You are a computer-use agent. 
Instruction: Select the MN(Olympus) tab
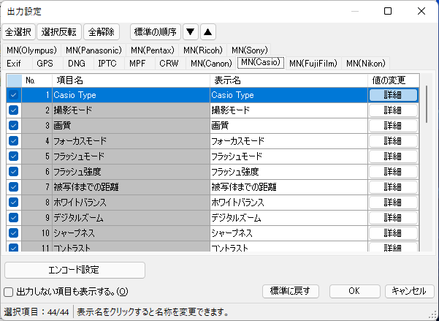(x=33, y=50)
